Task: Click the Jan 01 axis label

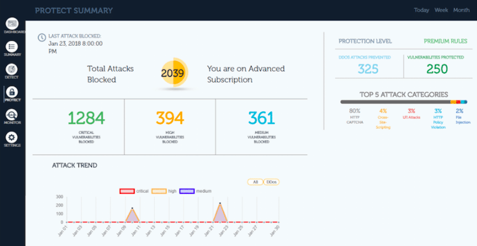Action: [x=63, y=231]
